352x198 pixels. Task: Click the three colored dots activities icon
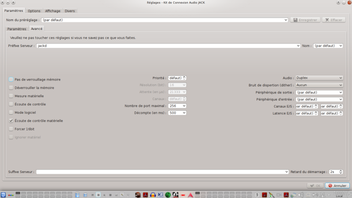(x=11, y=195)
